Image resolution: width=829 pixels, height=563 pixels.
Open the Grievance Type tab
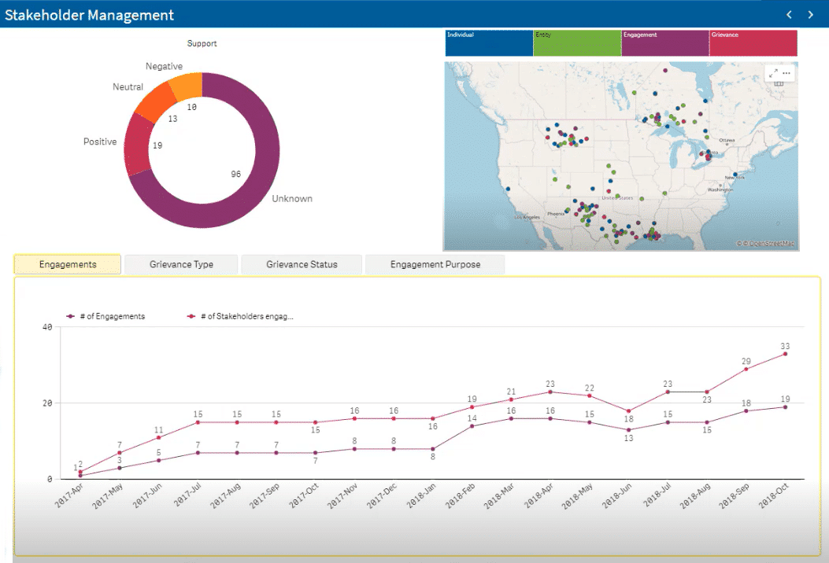pyautogui.click(x=181, y=264)
